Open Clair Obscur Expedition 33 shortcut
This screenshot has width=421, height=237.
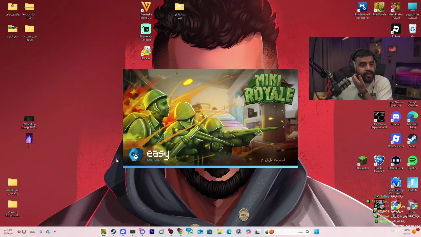click(x=379, y=120)
